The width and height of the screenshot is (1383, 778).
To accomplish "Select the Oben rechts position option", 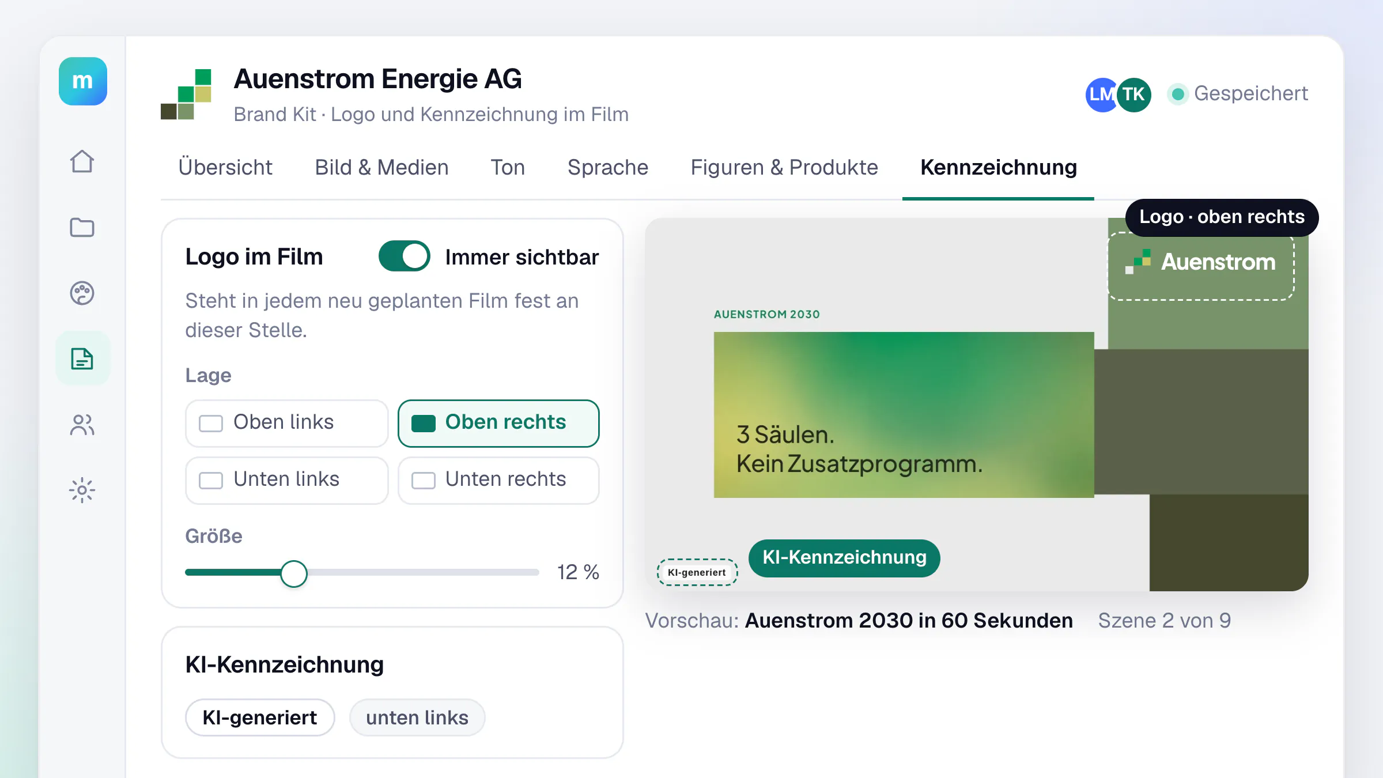I will (x=498, y=423).
